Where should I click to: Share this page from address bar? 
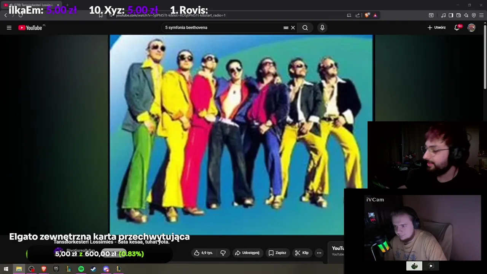click(358, 15)
